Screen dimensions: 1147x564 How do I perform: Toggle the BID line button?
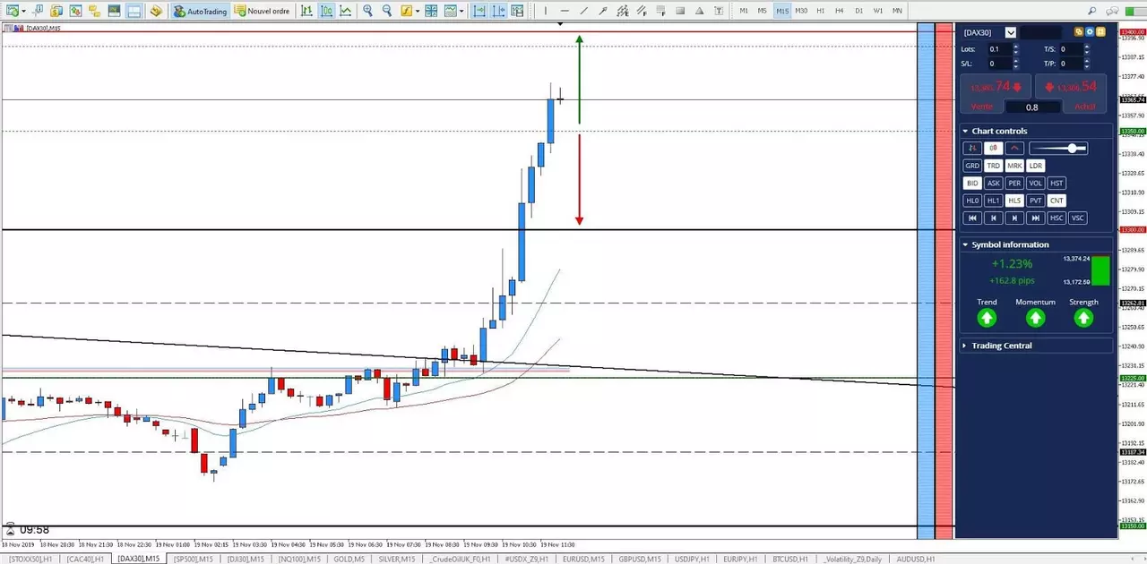click(972, 183)
